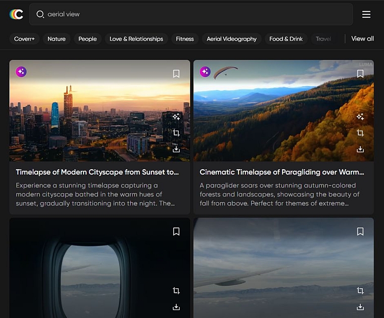Click the AI sparkle icon on paragliding video
The width and height of the screenshot is (384, 318).
pyautogui.click(x=360, y=117)
